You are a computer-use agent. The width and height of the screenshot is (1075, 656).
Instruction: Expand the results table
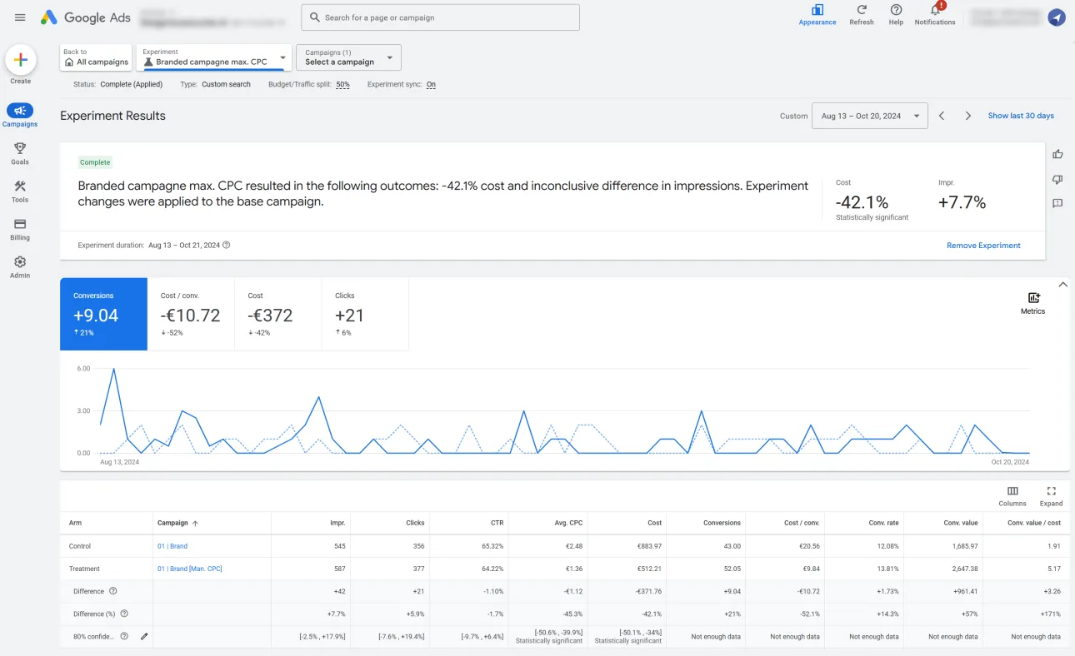click(1051, 496)
